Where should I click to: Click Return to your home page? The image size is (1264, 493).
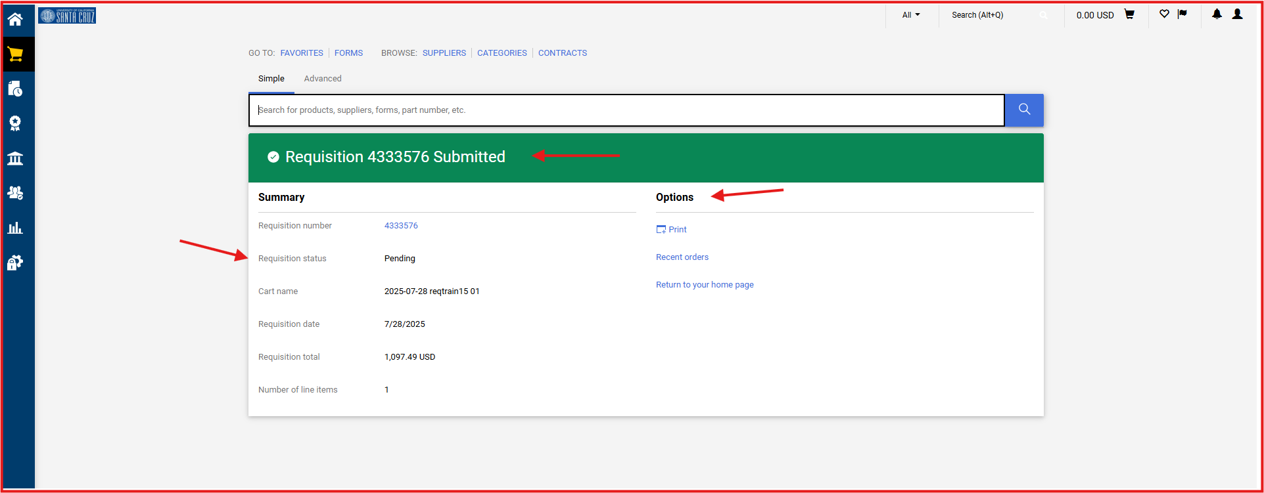pyautogui.click(x=705, y=285)
